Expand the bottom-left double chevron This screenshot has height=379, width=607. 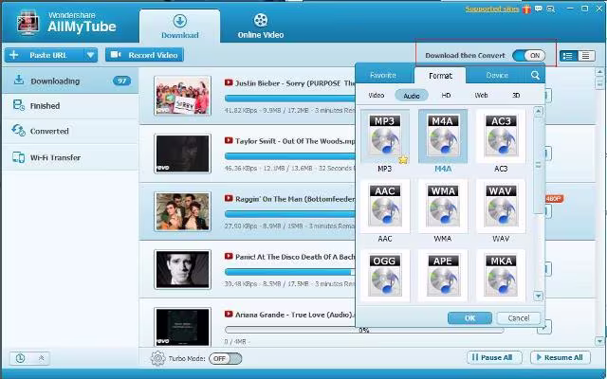pyautogui.click(x=42, y=358)
